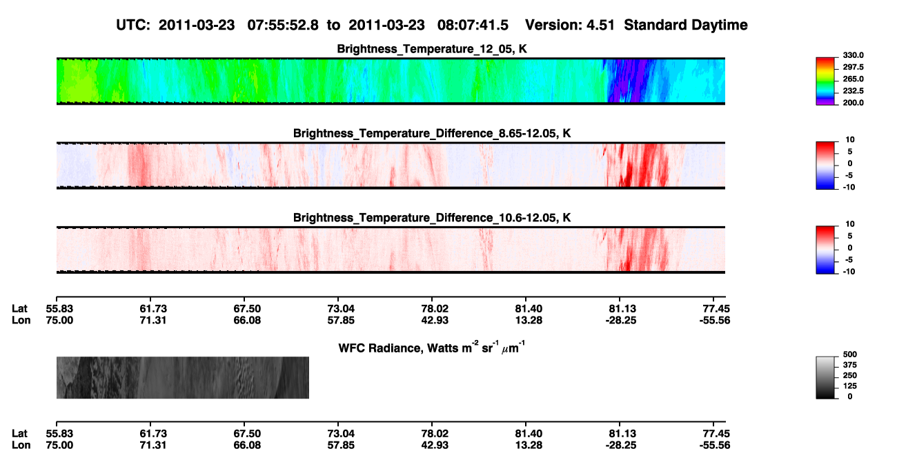Click the WFC Radiance grayscale image strip
Screen dimensions: 897x460
183,377
